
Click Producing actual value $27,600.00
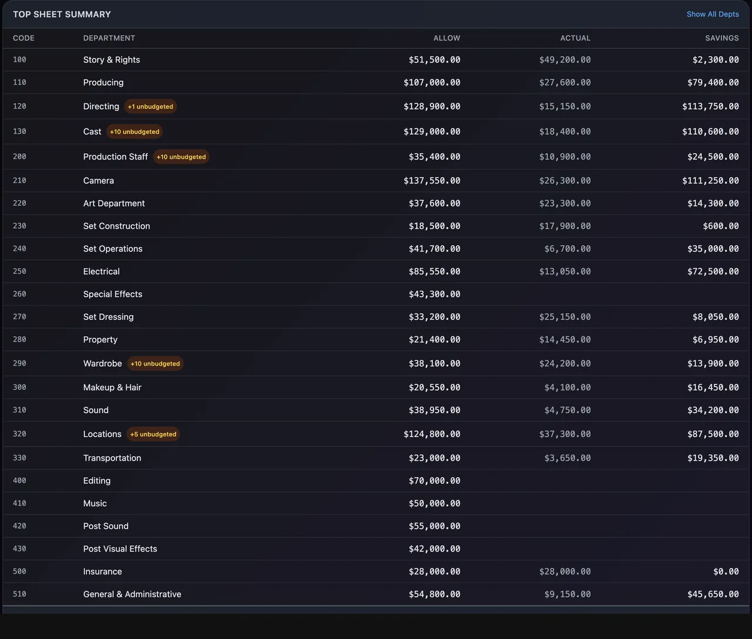click(565, 83)
